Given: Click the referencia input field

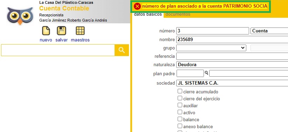Looking at the screenshot, I should coord(232,56).
